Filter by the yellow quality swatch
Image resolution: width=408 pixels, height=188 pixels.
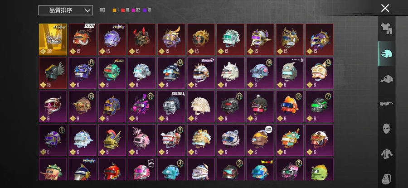(114, 10)
